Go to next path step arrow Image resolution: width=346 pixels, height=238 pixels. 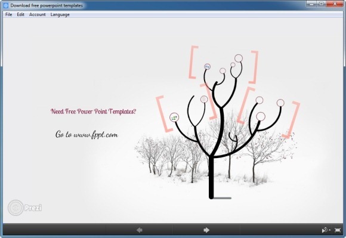[x=206, y=230]
